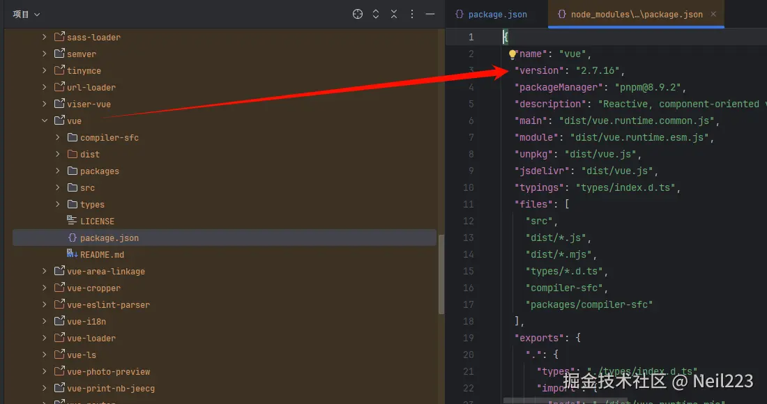
Task: Expand the vue-print-nb-jeecg folder
Action: point(45,389)
